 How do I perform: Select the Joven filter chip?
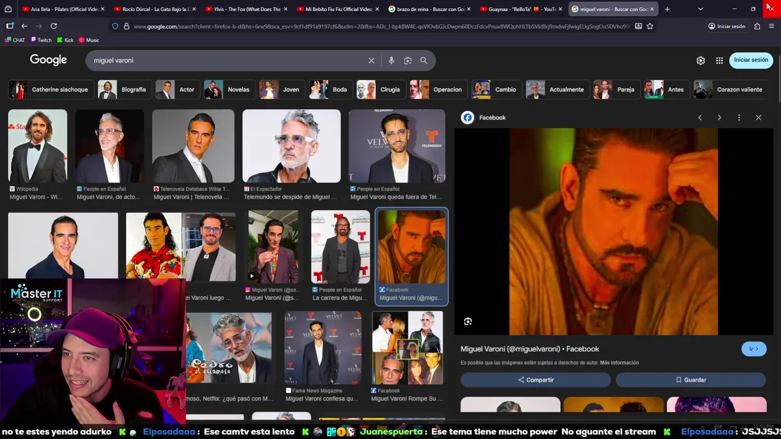click(282, 90)
